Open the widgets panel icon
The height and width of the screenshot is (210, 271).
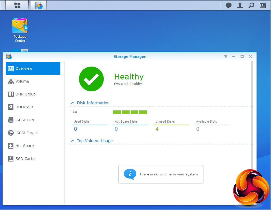(x=263, y=5)
